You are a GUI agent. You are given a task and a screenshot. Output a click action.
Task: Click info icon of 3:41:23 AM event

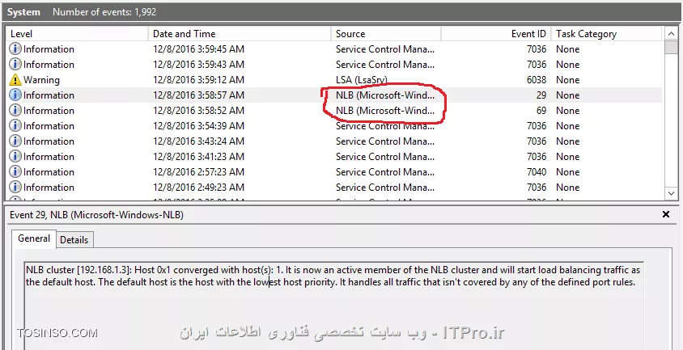tap(15, 157)
